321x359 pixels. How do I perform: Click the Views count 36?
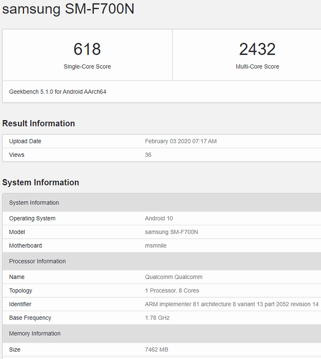coord(148,155)
